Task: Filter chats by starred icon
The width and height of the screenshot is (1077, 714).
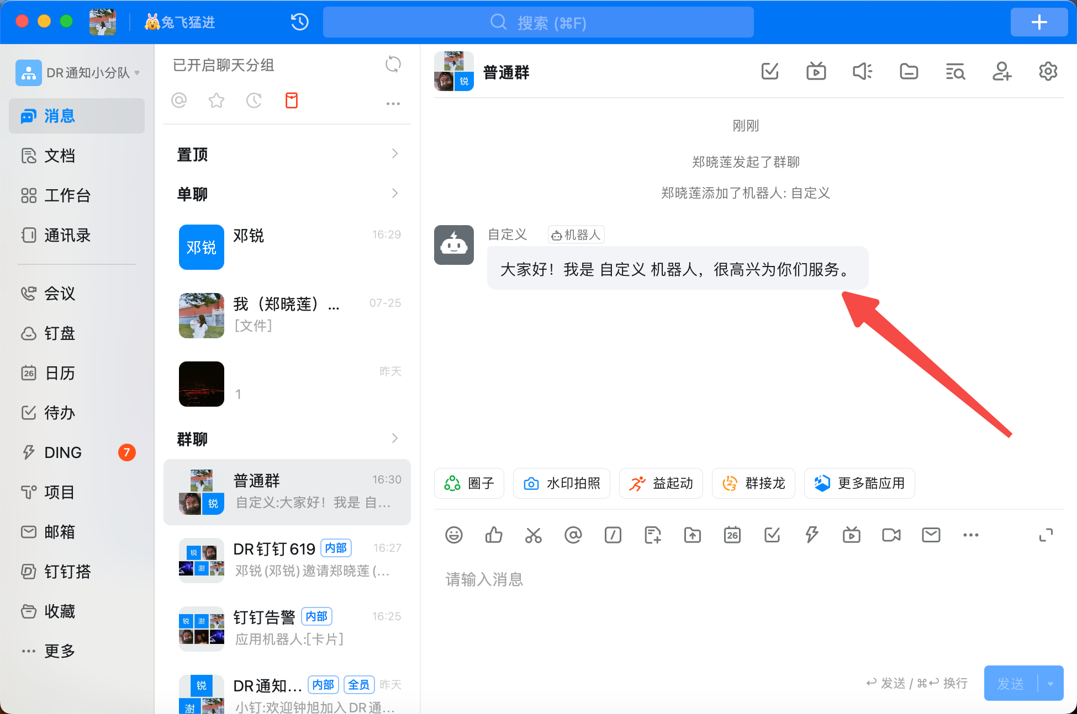Action: click(x=217, y=100)
